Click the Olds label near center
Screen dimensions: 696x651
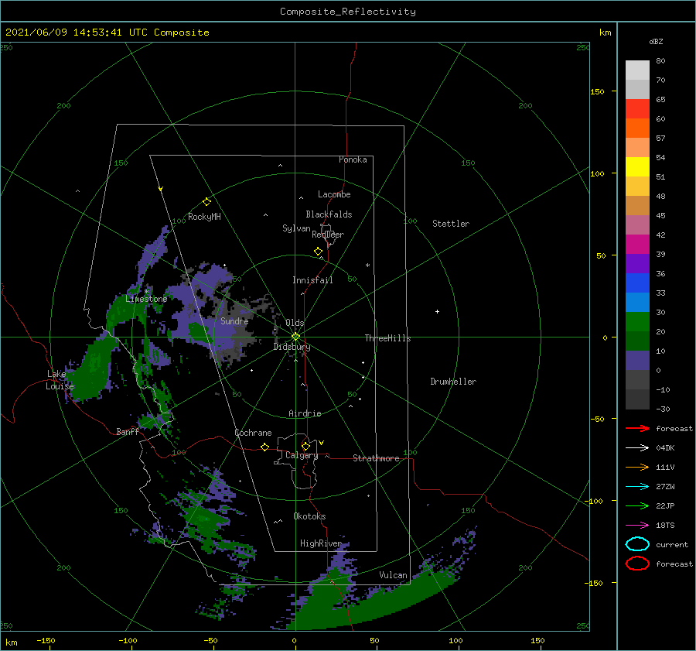click(x=295, y=323)
